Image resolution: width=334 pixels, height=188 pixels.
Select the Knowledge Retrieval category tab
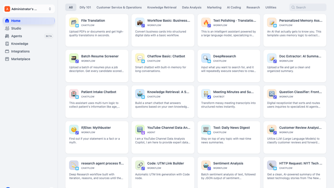162,7
